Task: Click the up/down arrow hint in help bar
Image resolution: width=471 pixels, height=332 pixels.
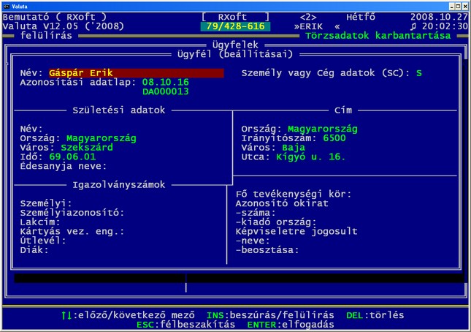Action: pyautogui.click(x=68, y=314)
